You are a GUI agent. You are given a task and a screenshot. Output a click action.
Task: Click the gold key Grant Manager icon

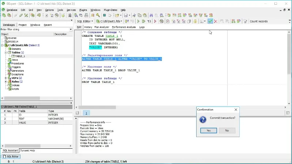[x=98, y=15]
